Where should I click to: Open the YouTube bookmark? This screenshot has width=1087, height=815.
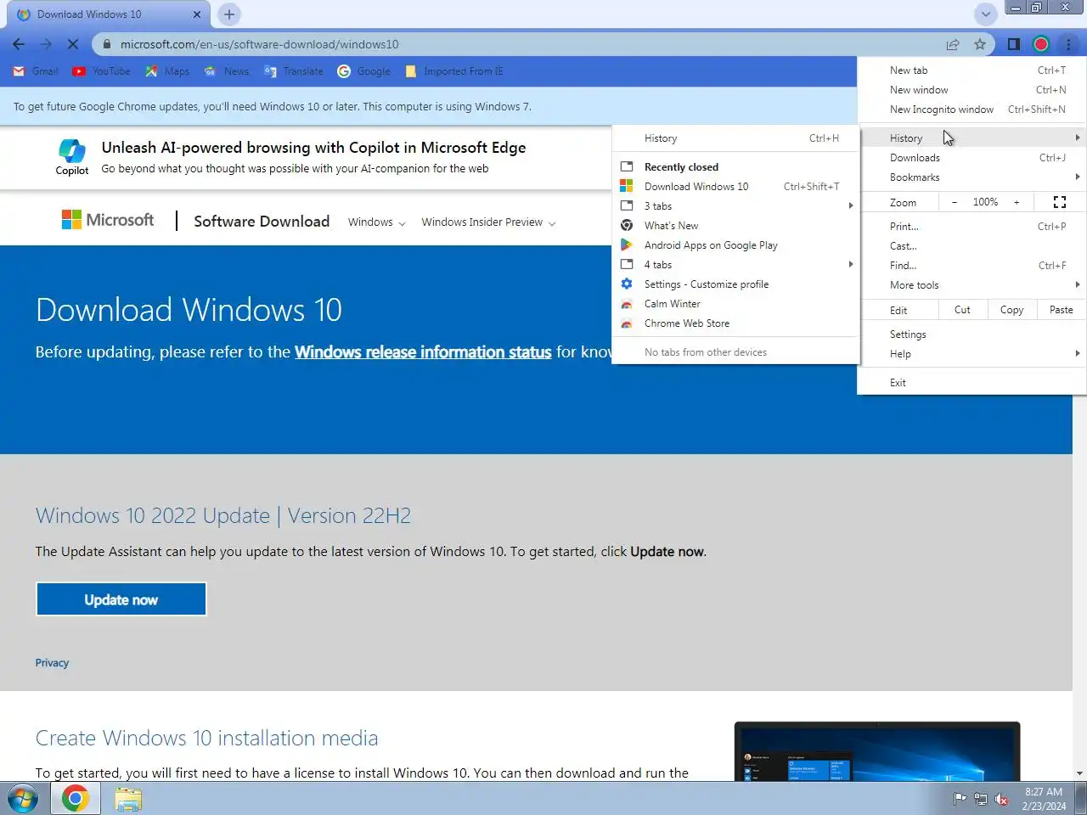(x=101, y=71)
